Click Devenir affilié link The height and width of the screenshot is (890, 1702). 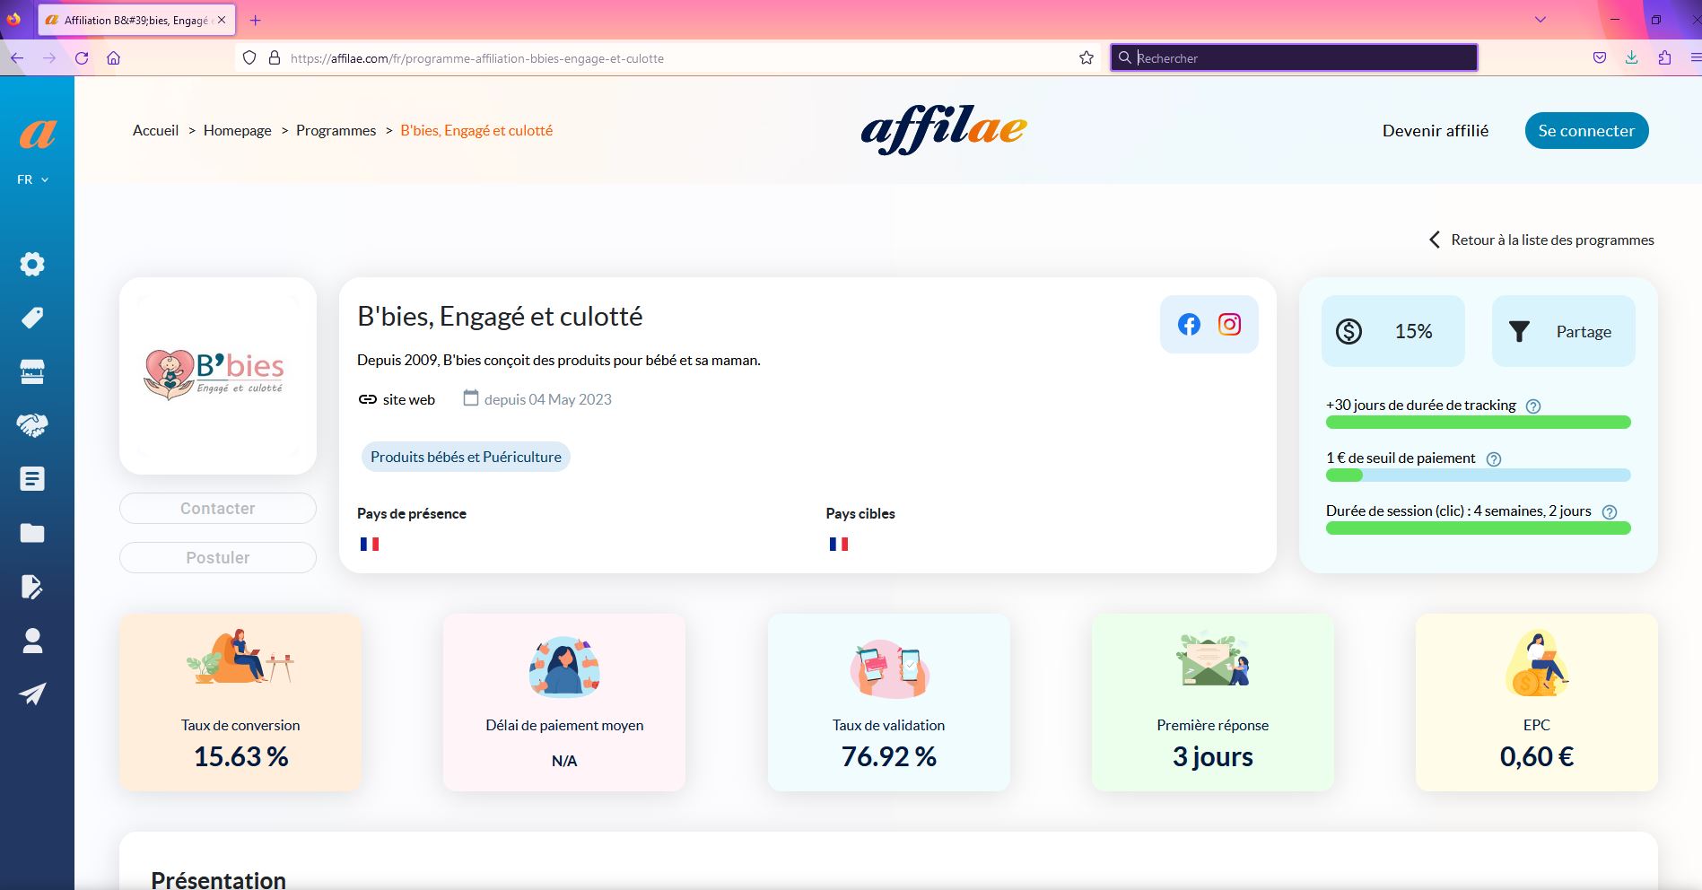point(1436,131)
